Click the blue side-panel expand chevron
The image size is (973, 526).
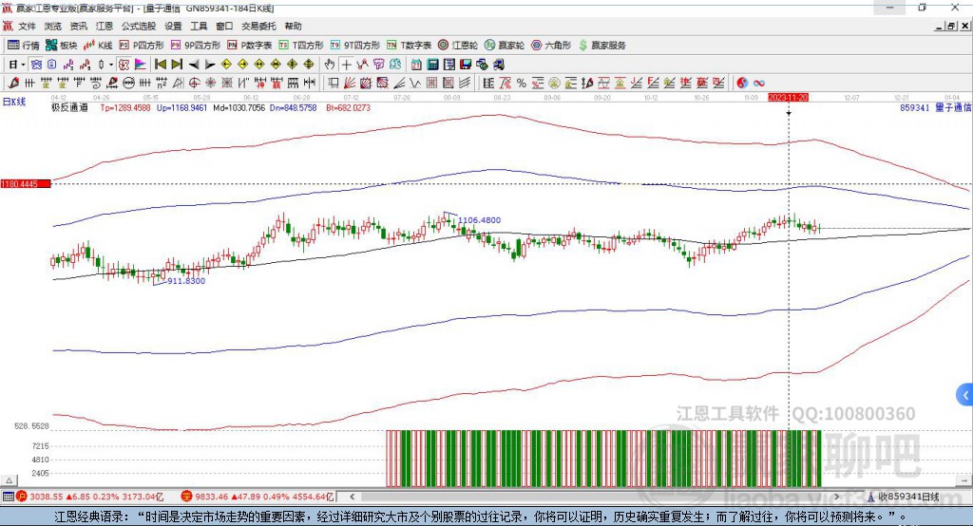tap(965, 395)
